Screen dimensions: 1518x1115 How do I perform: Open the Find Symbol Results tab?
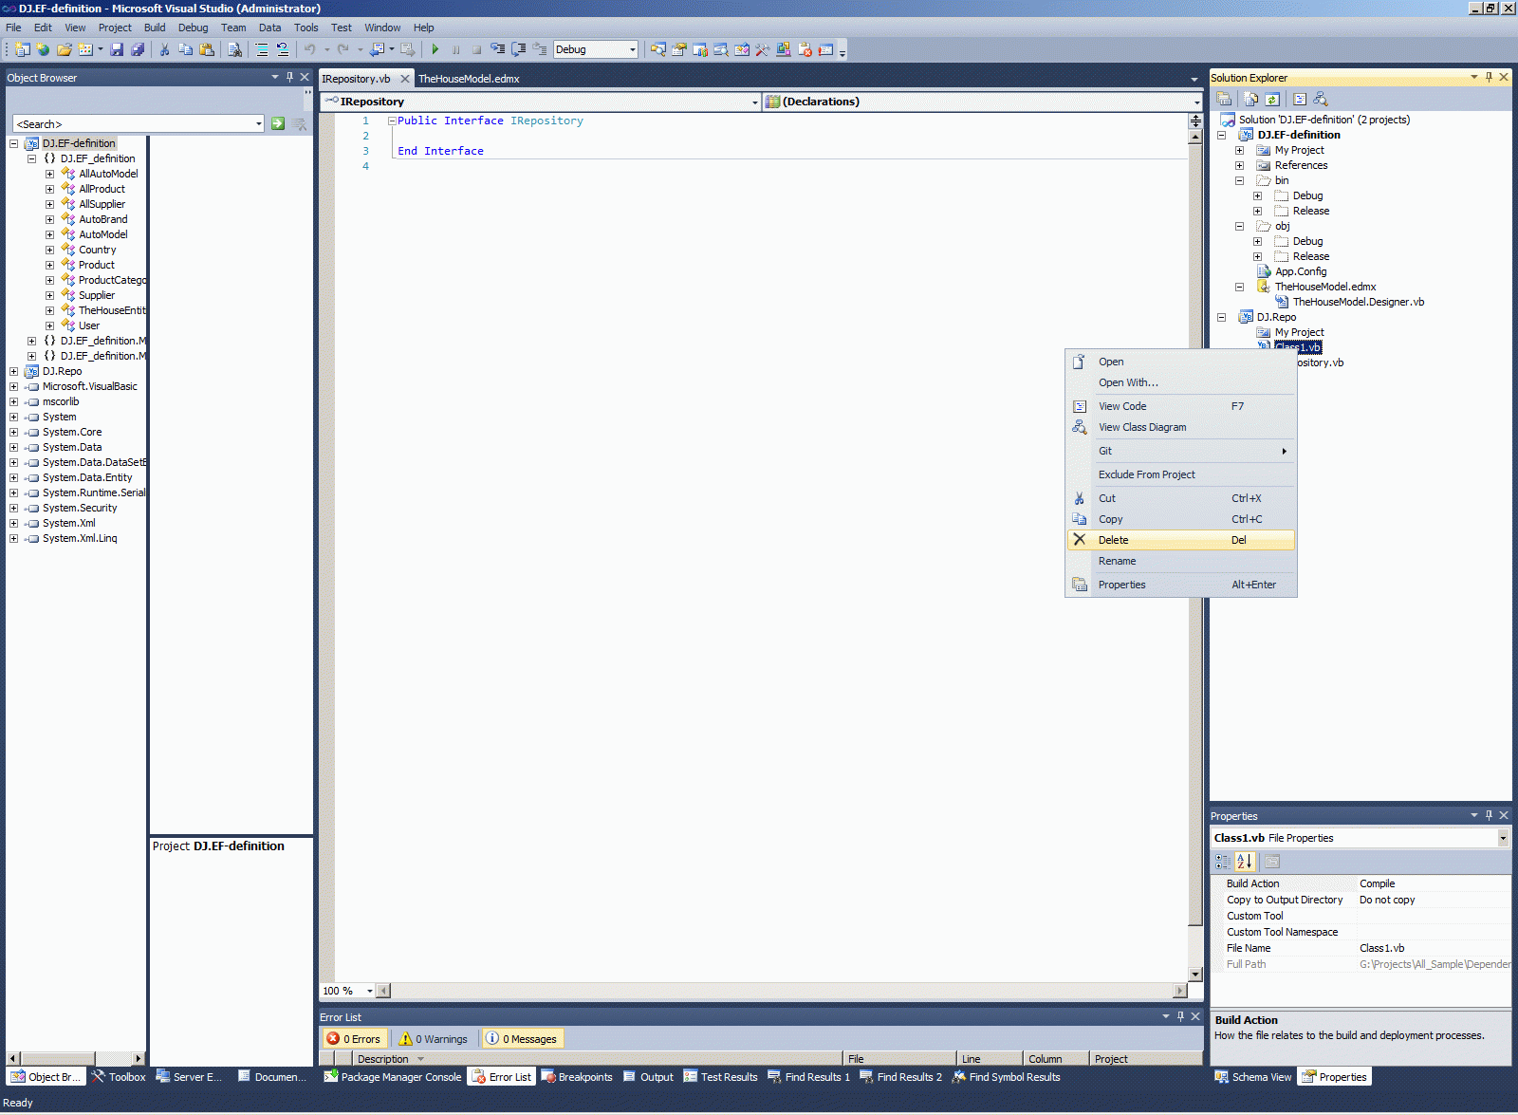pyautogui.click(x=1006, y=1077)
